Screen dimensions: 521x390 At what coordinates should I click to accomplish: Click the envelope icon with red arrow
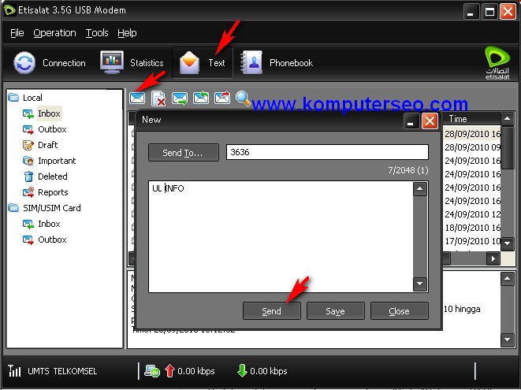tap(222, 98)
